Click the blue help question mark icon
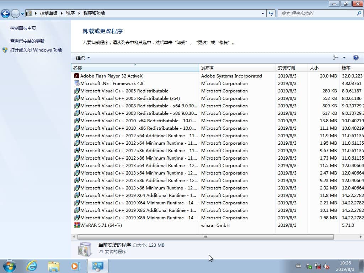 pos(355,58)
